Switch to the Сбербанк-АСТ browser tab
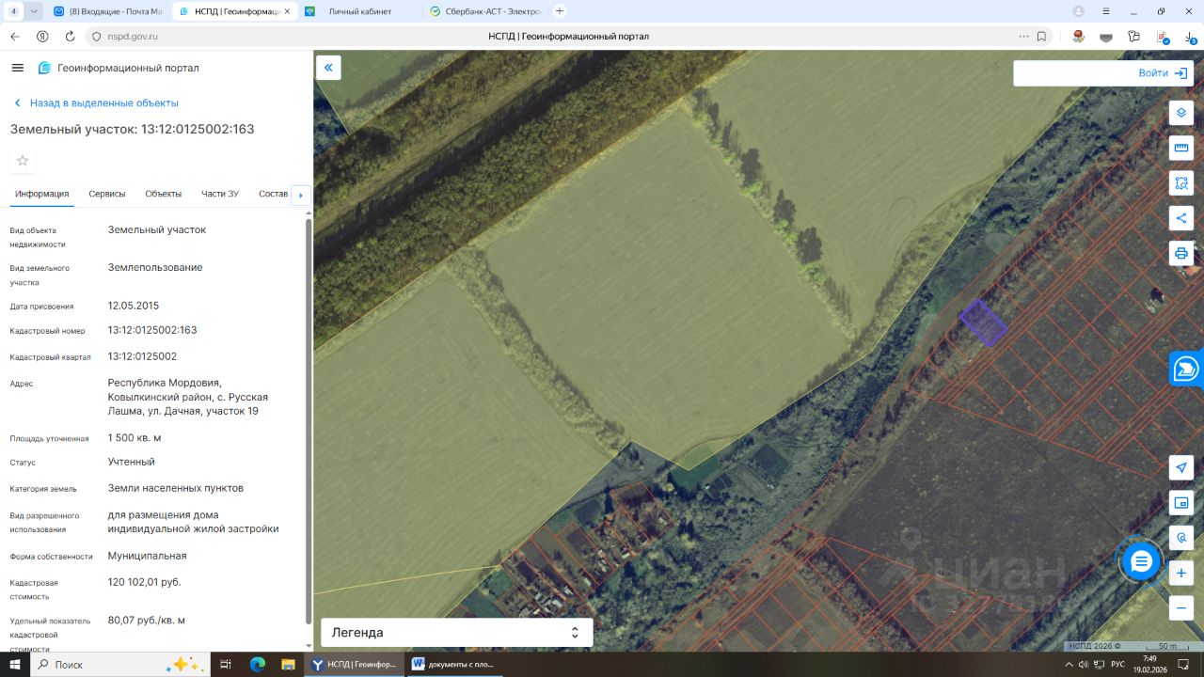Image resolution: width=1204 pixels, height=677 pixels. click(485, 11)
